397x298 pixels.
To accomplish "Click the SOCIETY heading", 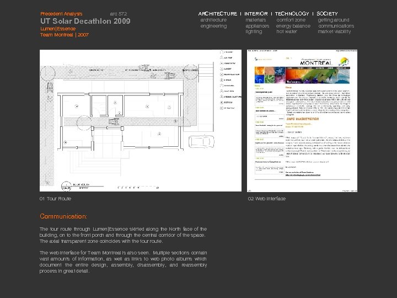I will (327, 14).
